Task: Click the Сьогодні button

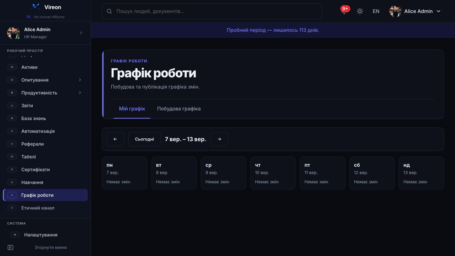Action: click(x=144, y=139)
